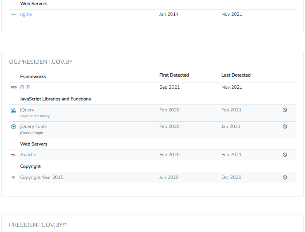This screenshot has width=305, height=232.
Task: Click the PHP logo icon
Action: click(x=14, y=87)
